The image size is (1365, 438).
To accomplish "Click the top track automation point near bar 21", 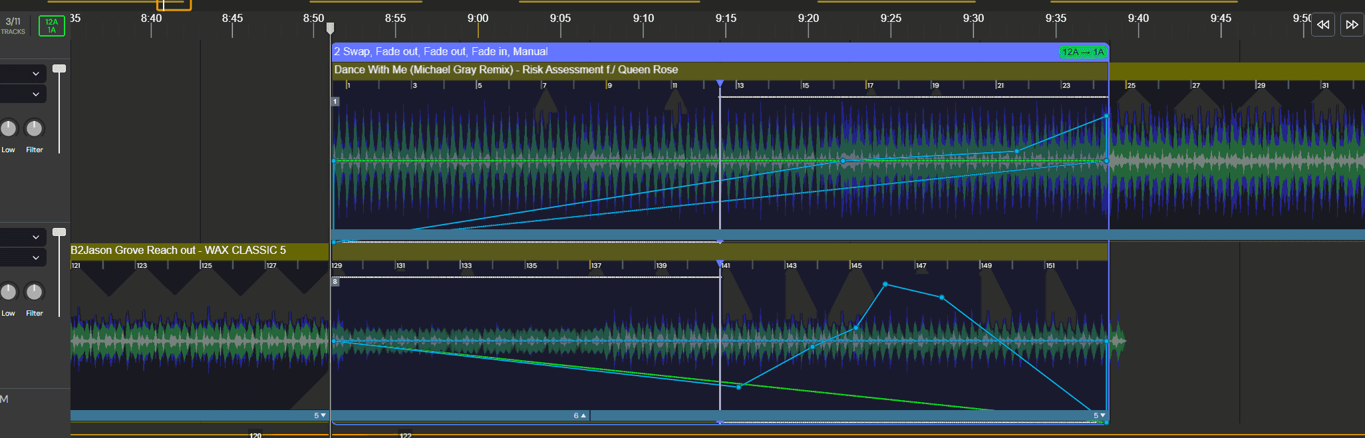I will pos(1016,152).
